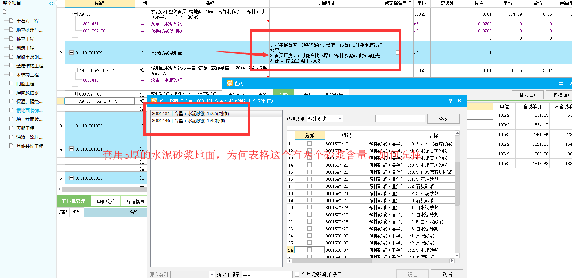Open 桩基工程 in the project tree

(x=25, y=39)
